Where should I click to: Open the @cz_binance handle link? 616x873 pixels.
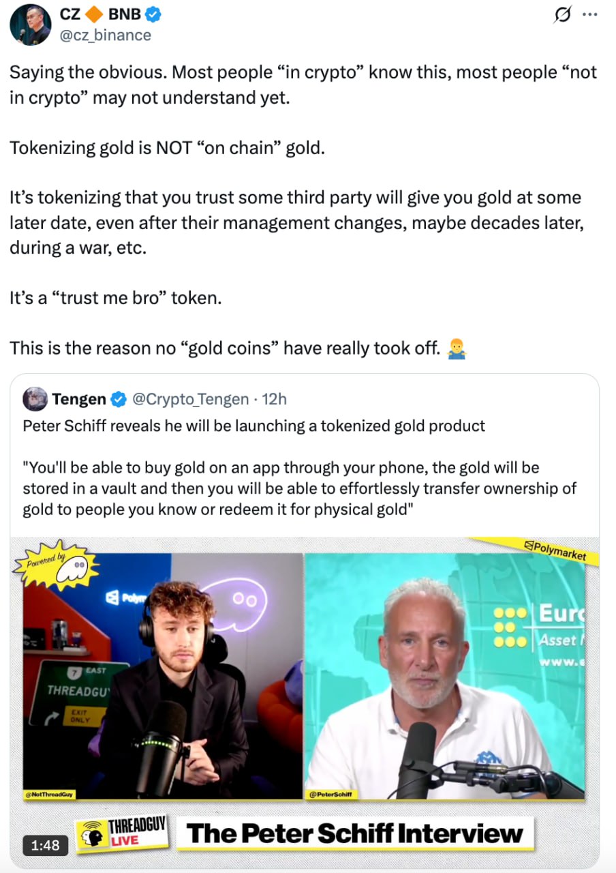(106, 35)
